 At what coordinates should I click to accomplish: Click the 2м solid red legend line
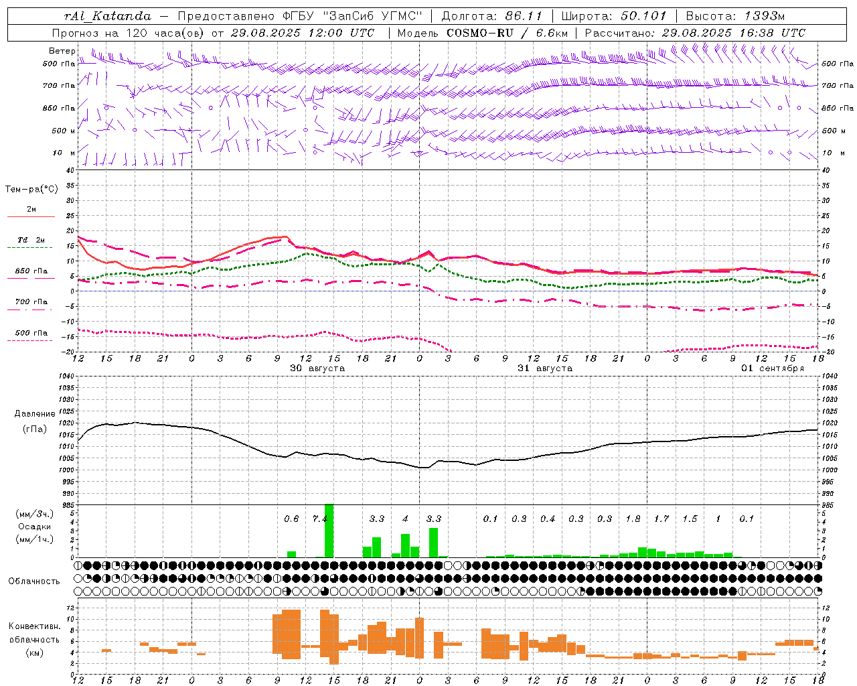(x=31, y=216)
